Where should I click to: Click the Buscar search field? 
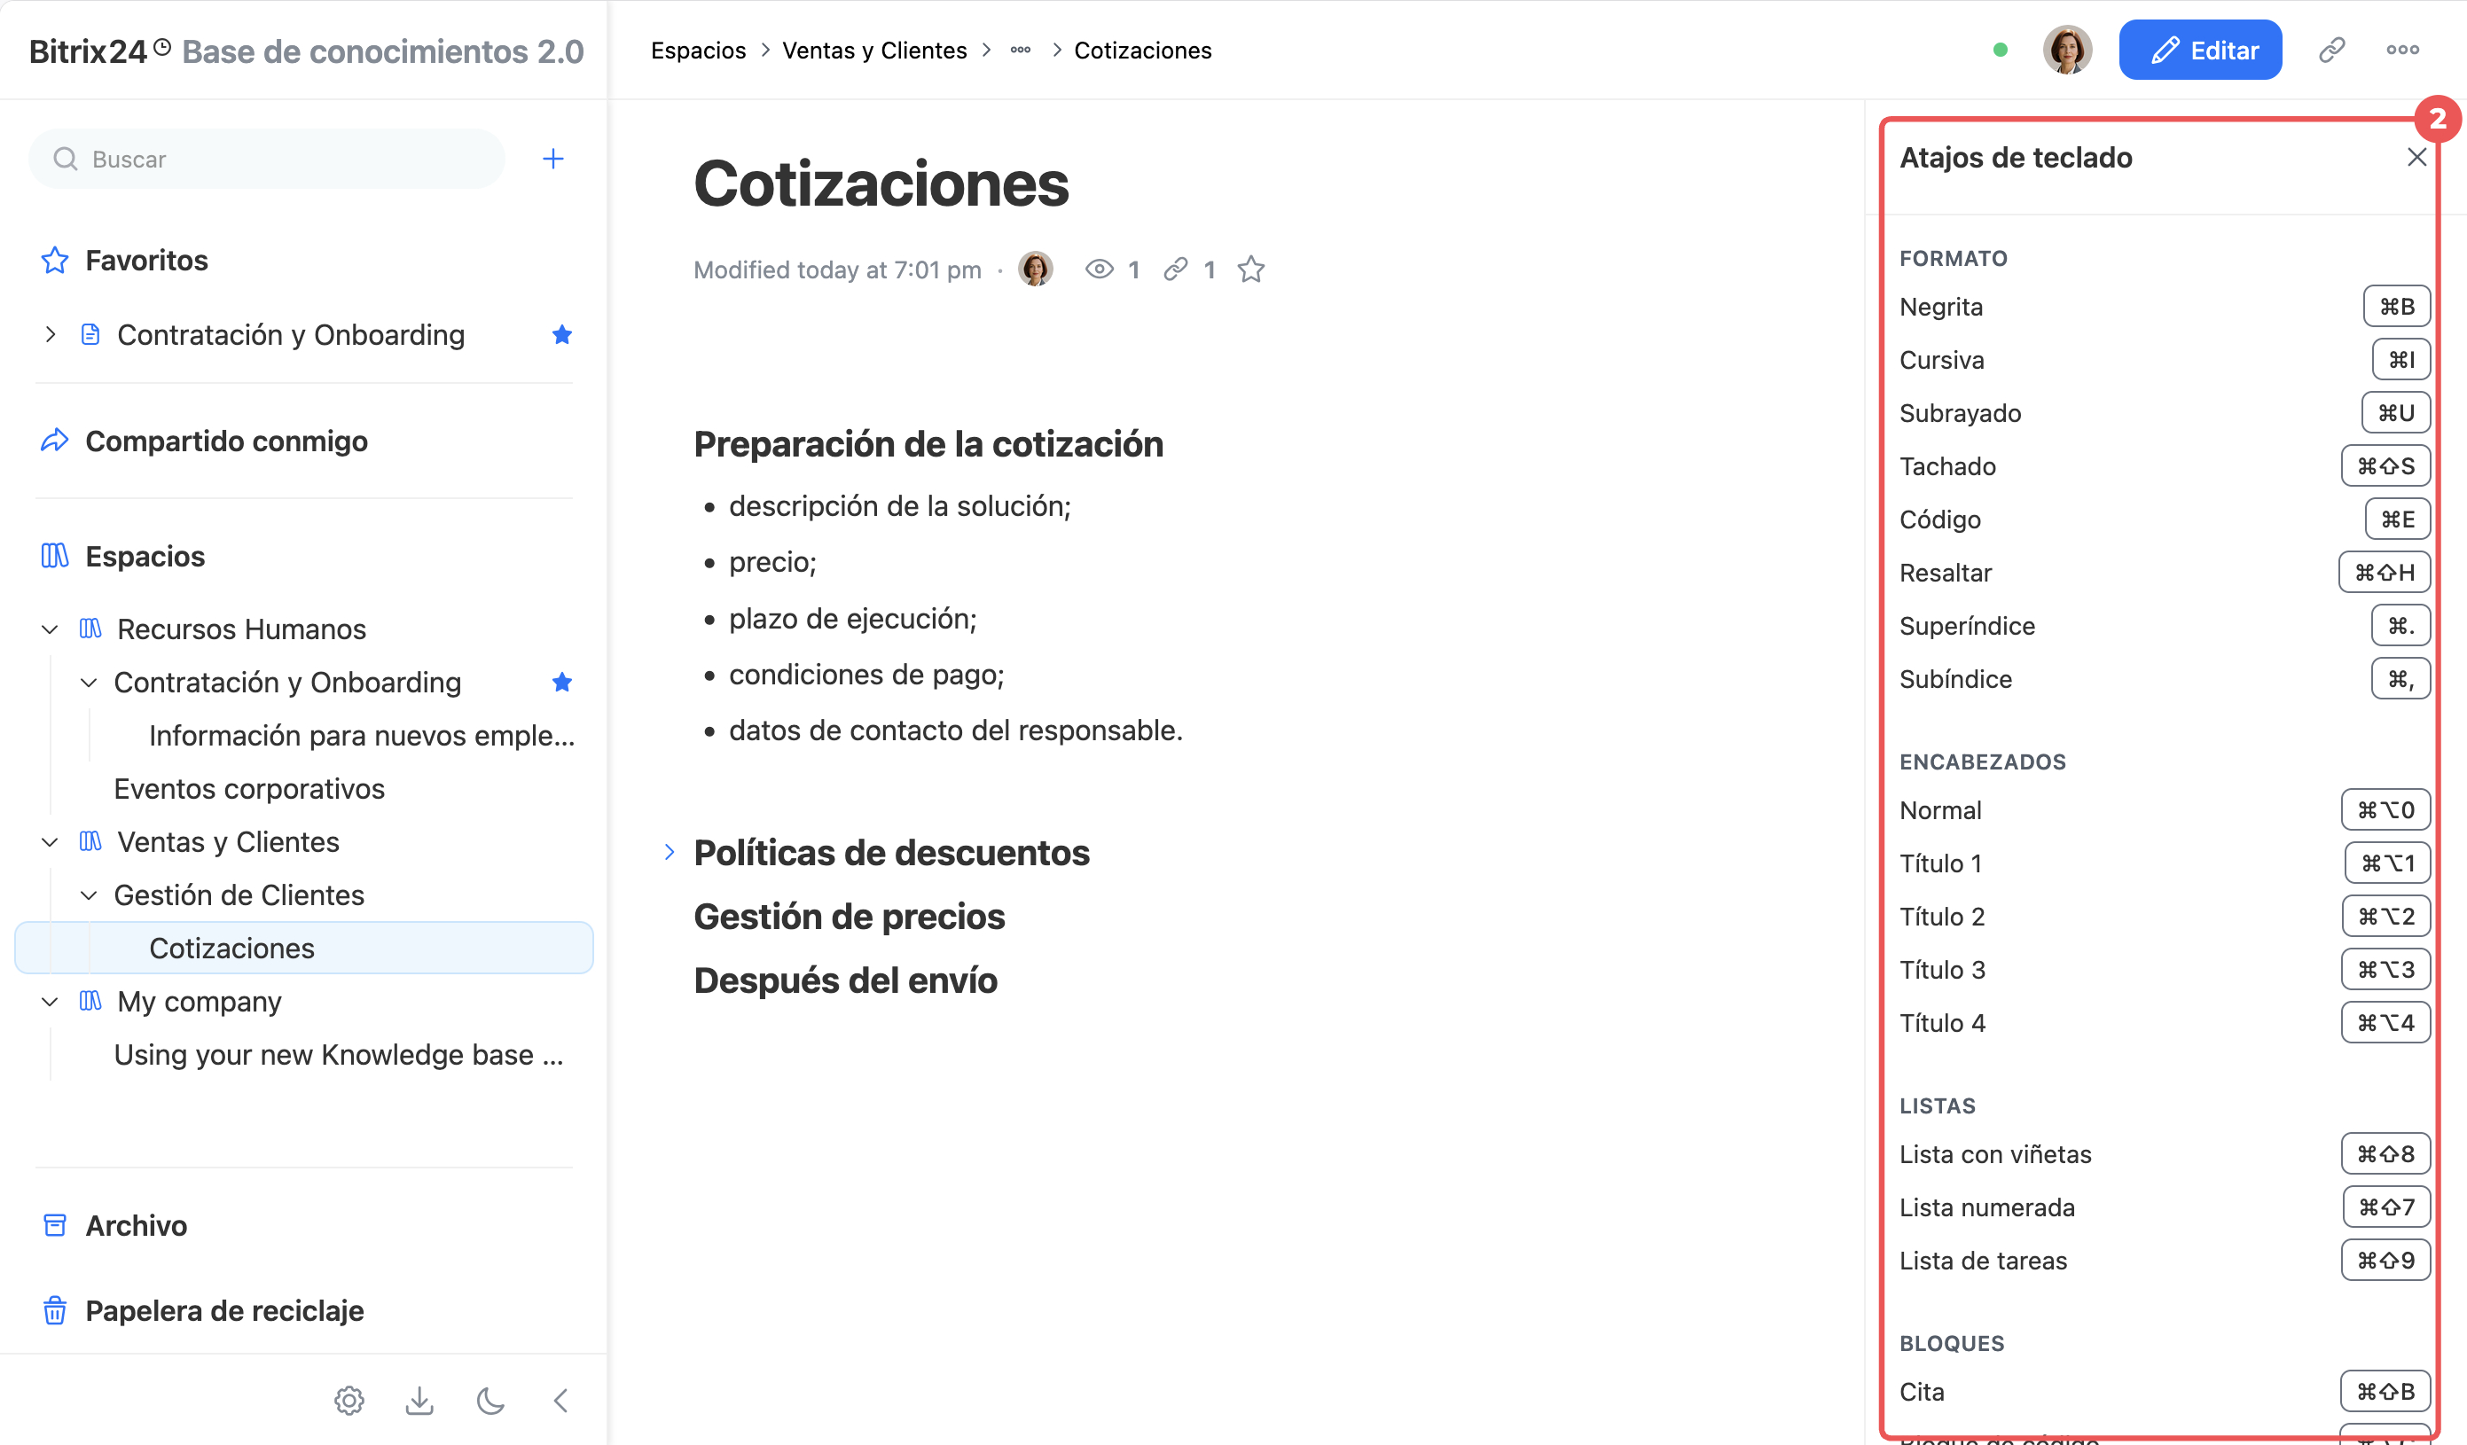pos(266,159)
